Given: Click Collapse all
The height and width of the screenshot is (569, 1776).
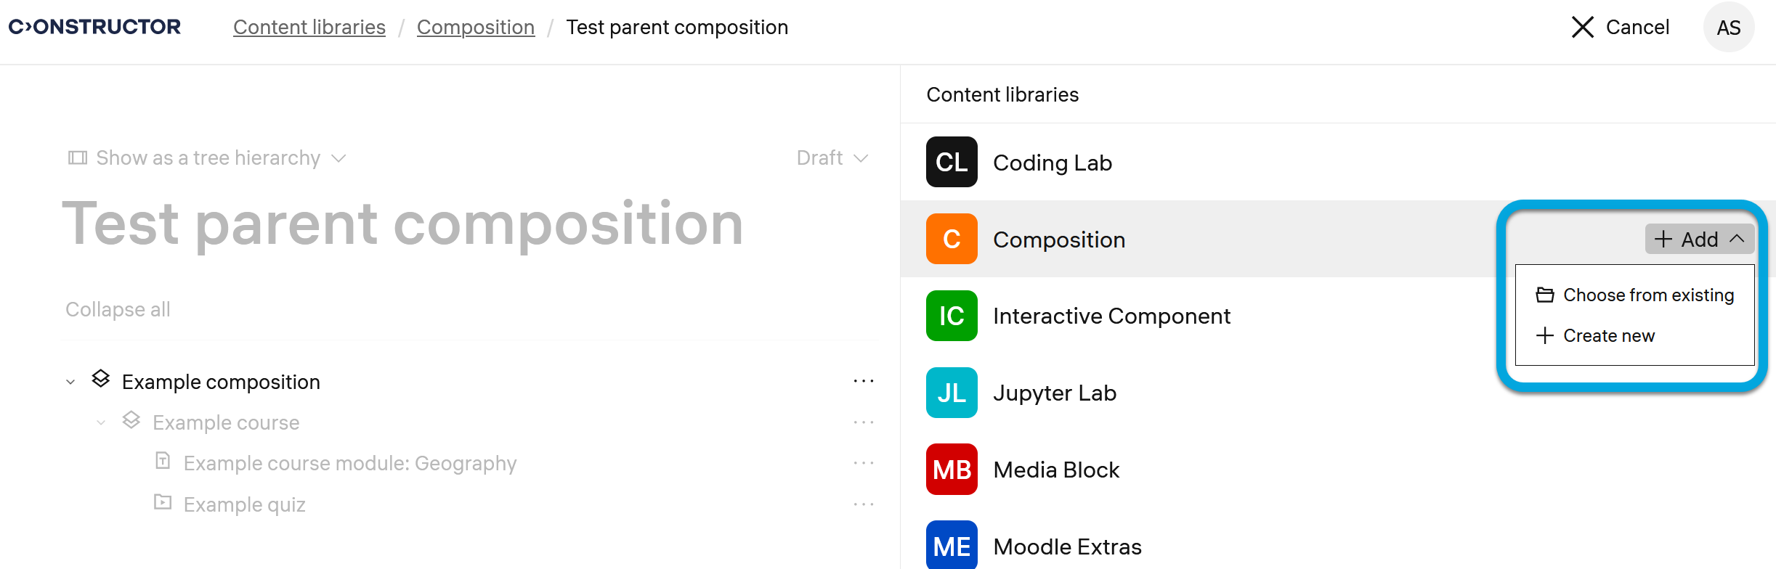Looking at the screenshot, I should pyautogui.click(x=118, y=310).
